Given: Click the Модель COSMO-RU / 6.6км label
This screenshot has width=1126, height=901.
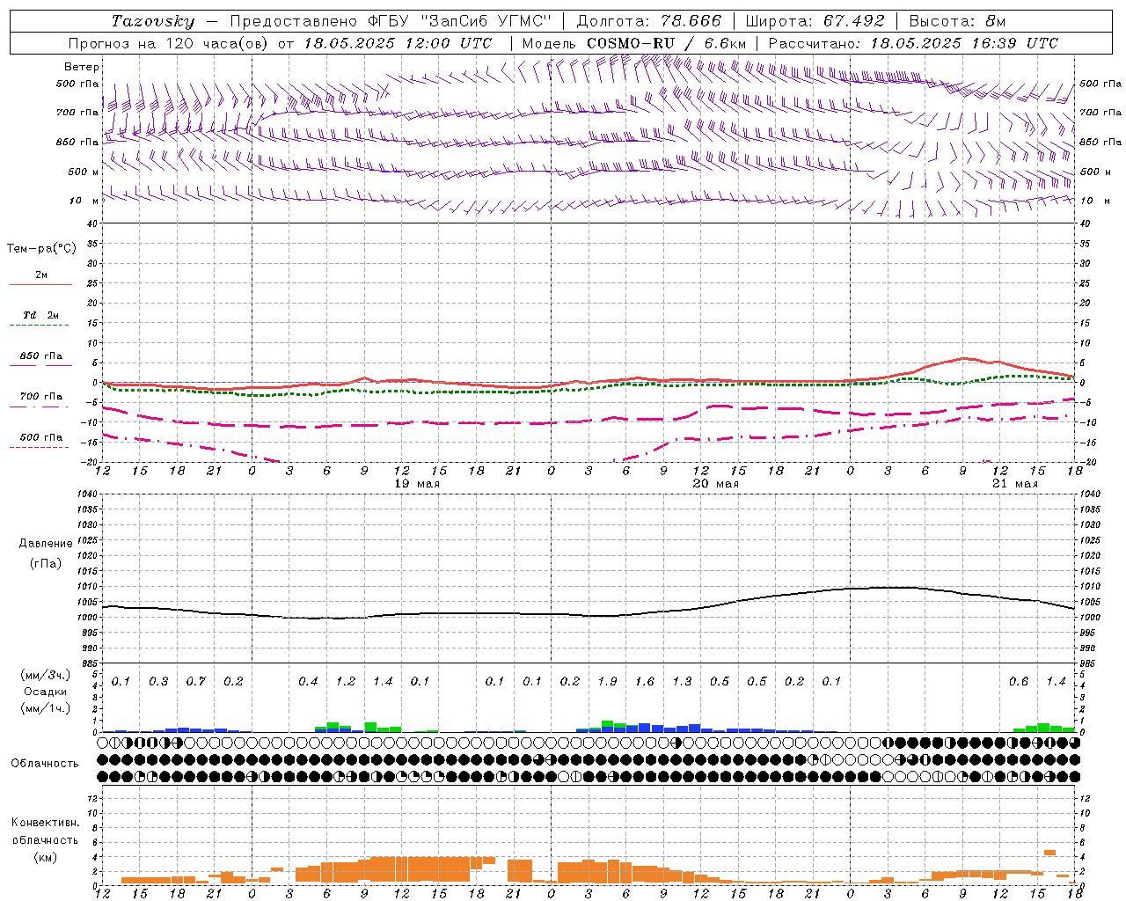Looking at the screenshot, I should tap(633, 43).
